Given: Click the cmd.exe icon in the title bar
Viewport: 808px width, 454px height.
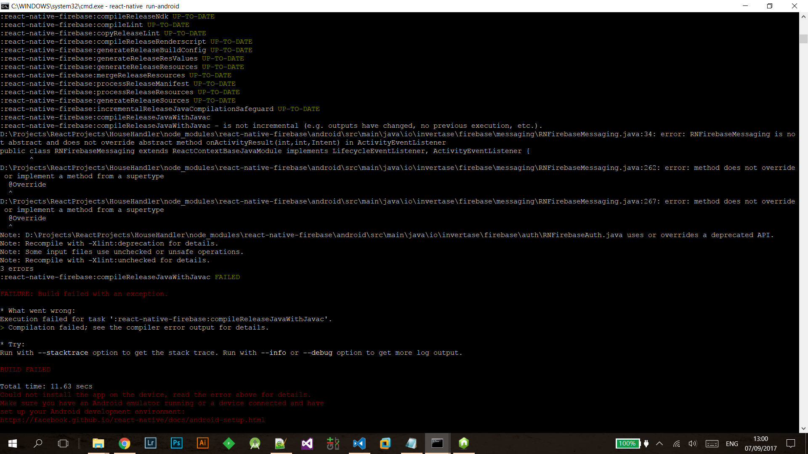Looking at the screenshot, I should pyautogui.click(x=5, y=6).
